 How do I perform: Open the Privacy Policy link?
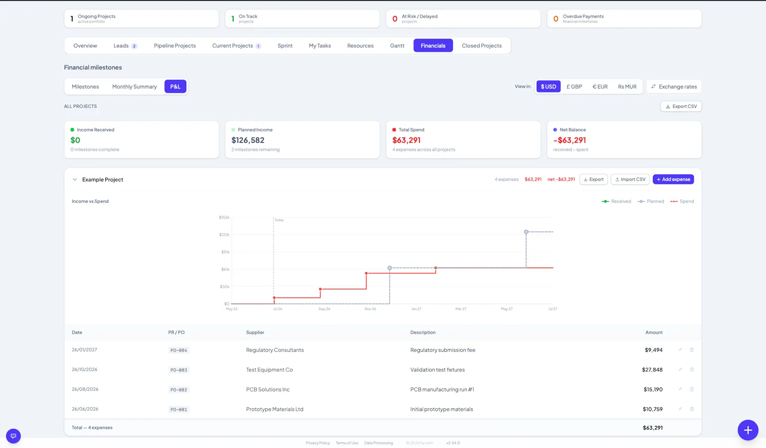pyautogui.click(x=318, y=443)
